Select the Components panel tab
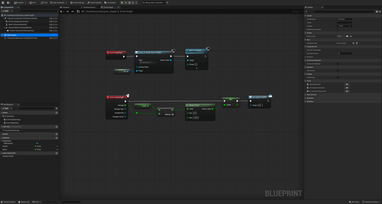The image size is (382, 204). (x=8, y=7)
